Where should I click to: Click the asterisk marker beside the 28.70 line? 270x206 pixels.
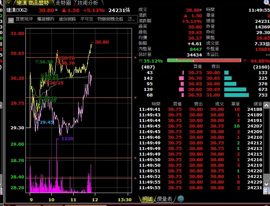click(135, 158)
